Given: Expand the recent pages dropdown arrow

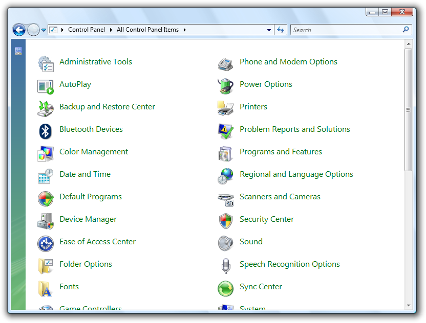Looking at the screenshot, I should [x=44, y=30].
